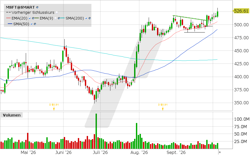Click the 375.00 price axis label
Screen dimensions: 250x156
click(x=241, y=90)
